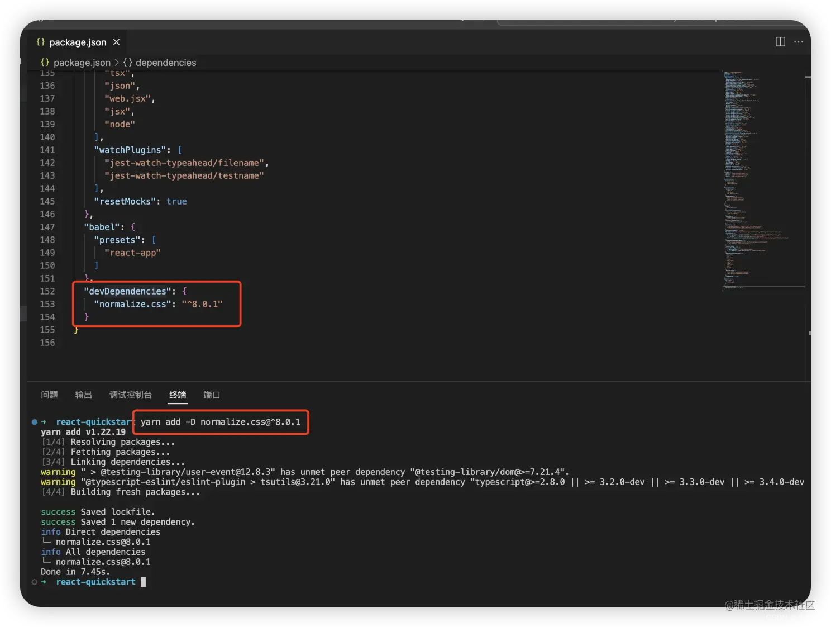Click the "web.jsx" string
The height and width of the screenshot is (627, 831).
127,98
